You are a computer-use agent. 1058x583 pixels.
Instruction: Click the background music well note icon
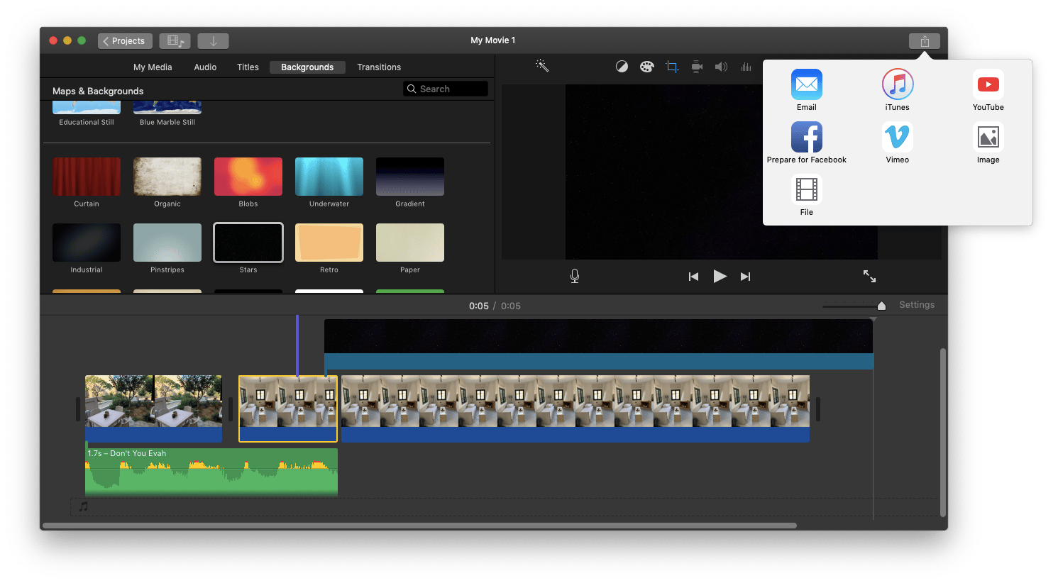[x=84, y=506]
